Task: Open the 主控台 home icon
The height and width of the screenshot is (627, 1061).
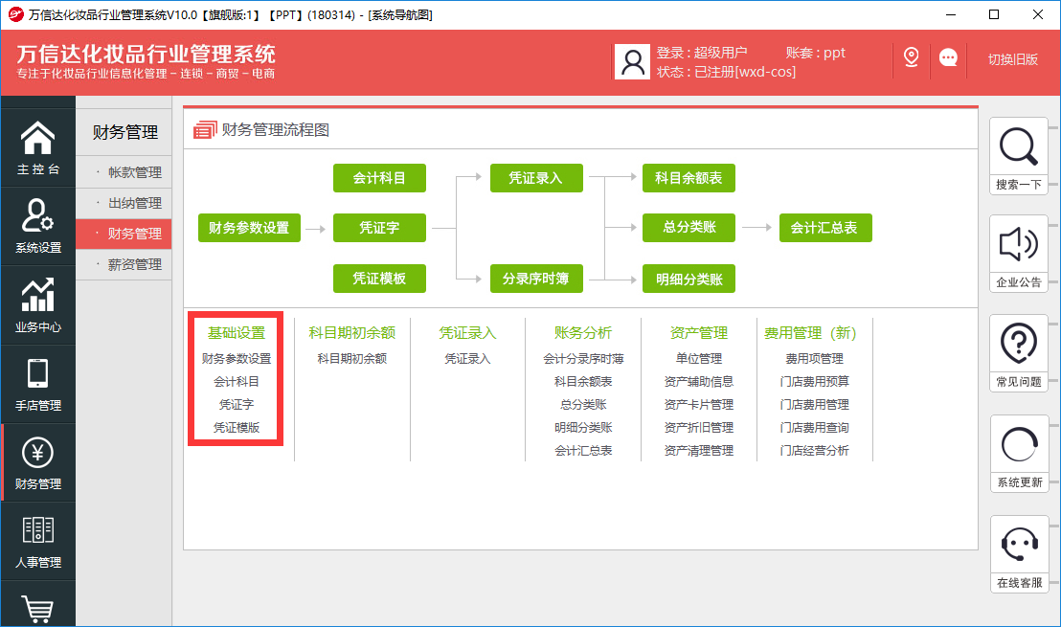Action: pyautogui.click(x=38, y=138)
